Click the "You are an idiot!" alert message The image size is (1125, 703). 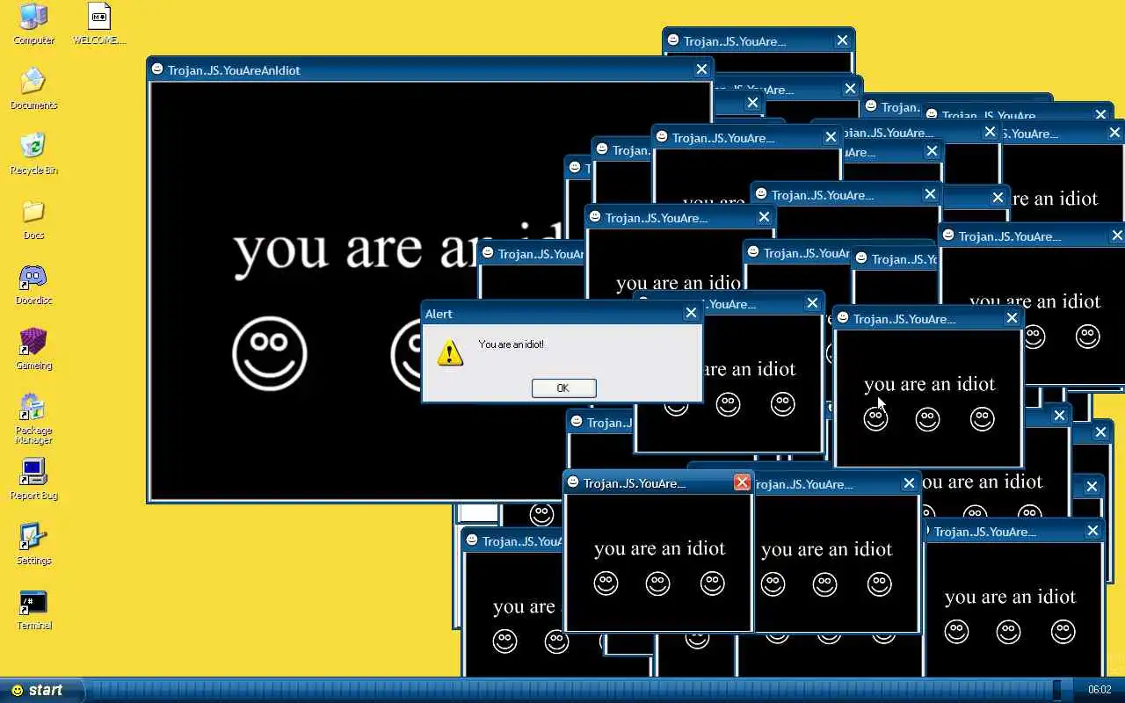[511, 344]
